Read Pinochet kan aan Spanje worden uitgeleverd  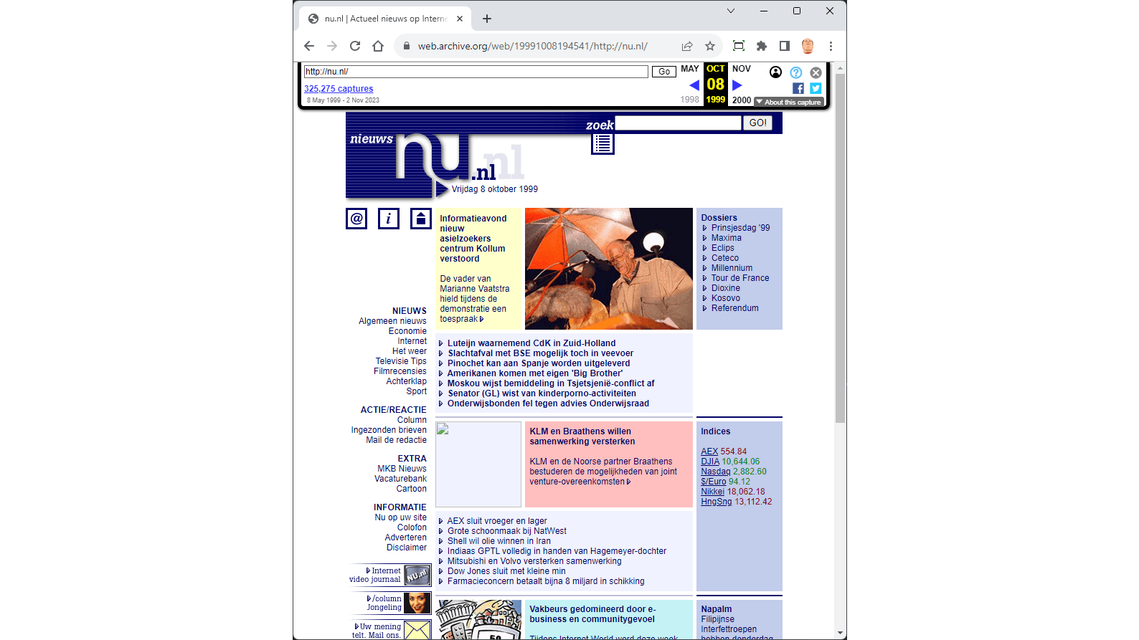[539, 363]
